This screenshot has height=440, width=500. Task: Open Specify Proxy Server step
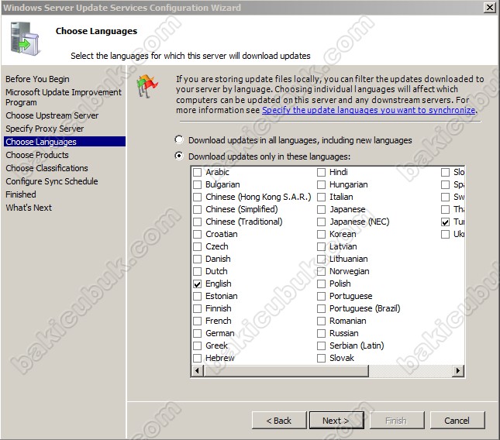[45, 129]
